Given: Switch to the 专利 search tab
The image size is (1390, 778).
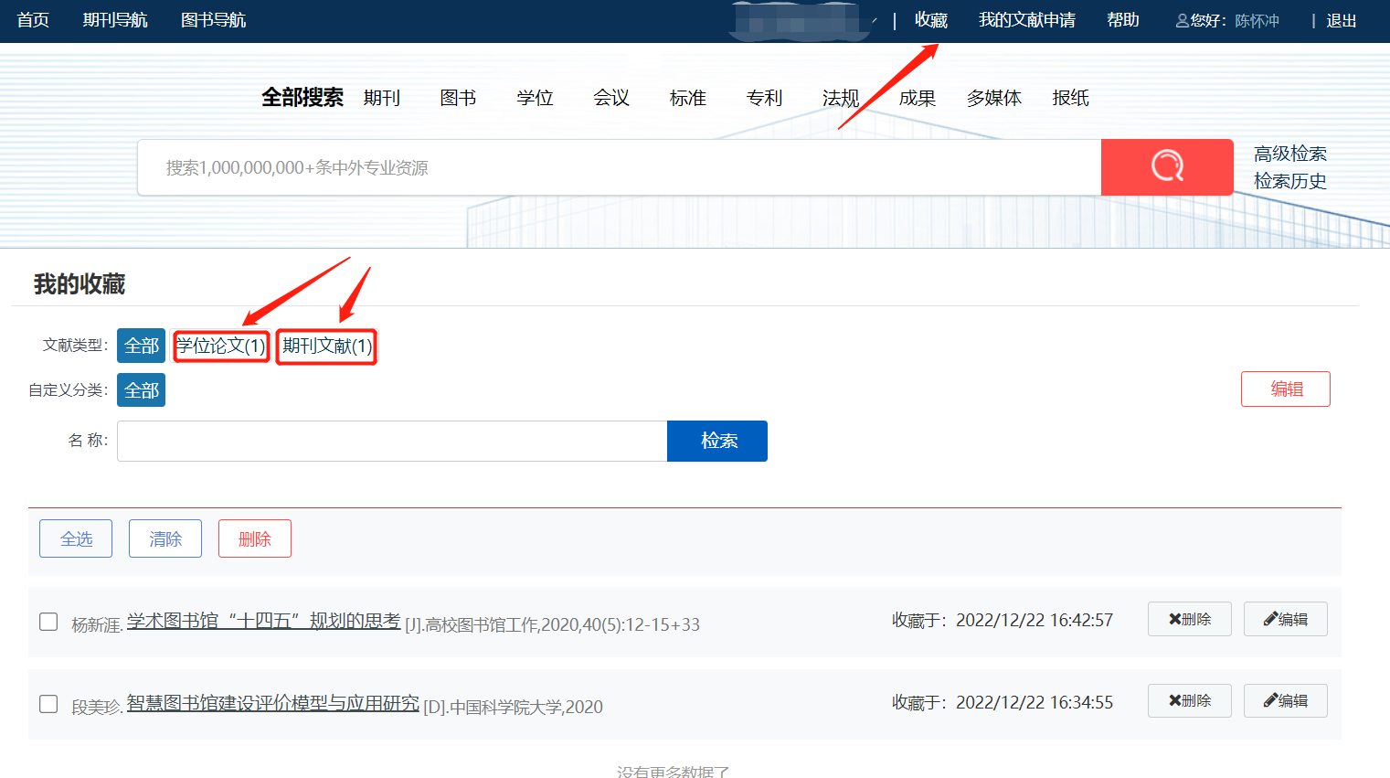Looking at the screenshot, I should [x=764, y=98].
